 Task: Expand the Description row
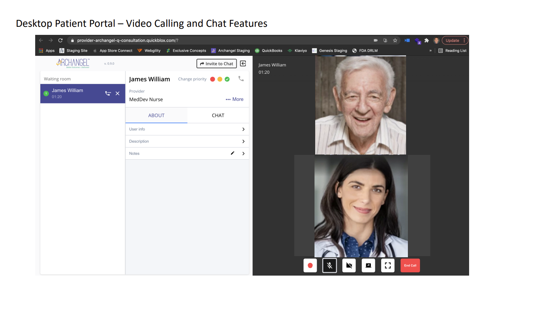[x=187, y=141]
